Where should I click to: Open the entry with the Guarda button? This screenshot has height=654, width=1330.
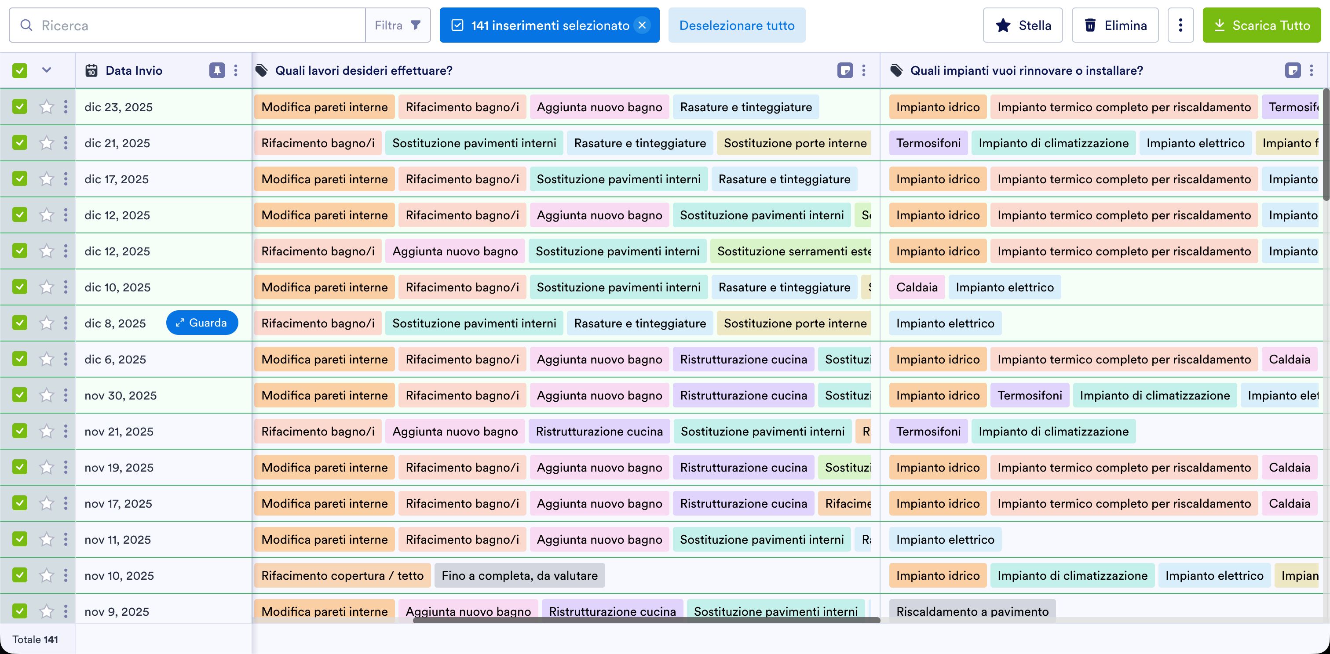click(202, 322)
